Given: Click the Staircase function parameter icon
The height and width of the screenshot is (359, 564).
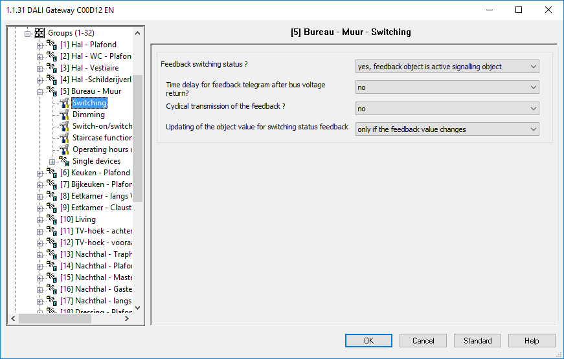Looking at the screenshot, I should pos(64,138).
